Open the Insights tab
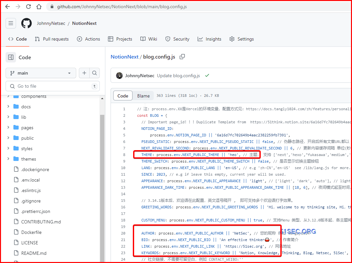Viewport: 352px width, 263px height. pos(209,39)
